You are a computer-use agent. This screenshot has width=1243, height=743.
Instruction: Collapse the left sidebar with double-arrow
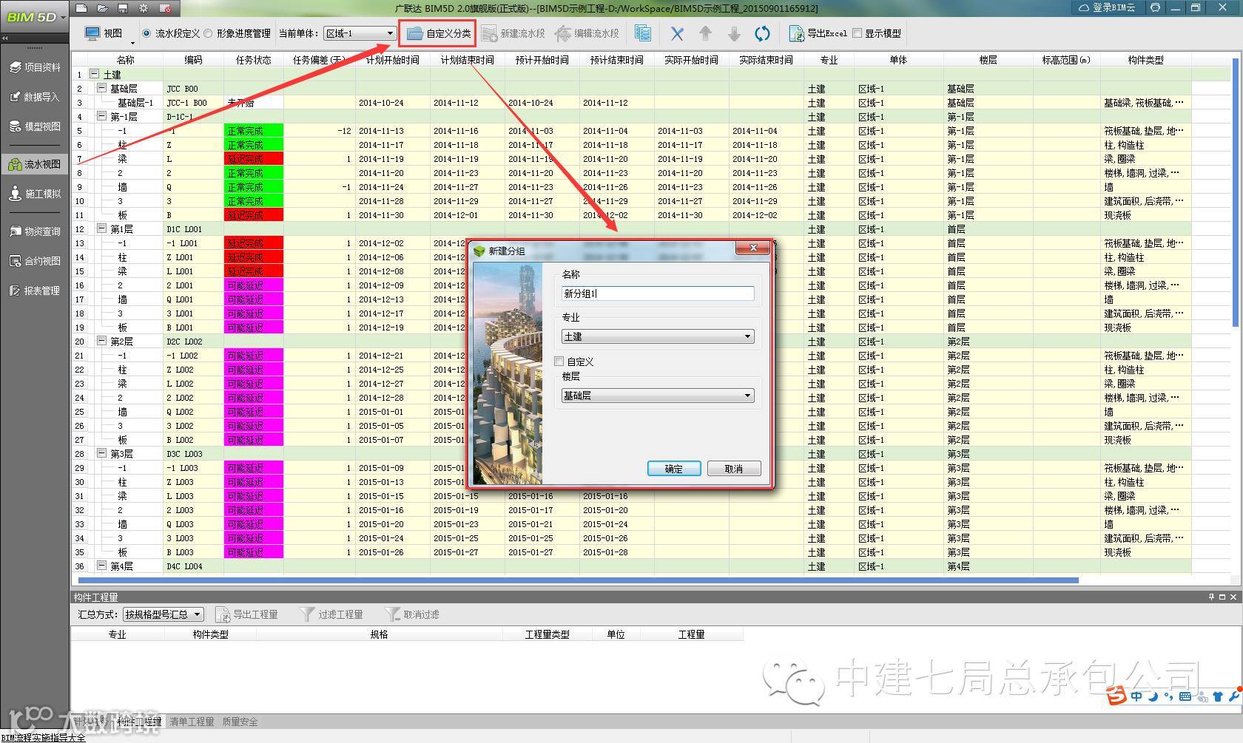[x=5, y=38]
